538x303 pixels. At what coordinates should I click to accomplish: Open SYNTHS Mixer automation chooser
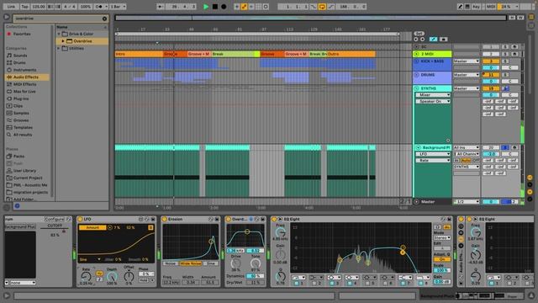(x=433, y=95)
